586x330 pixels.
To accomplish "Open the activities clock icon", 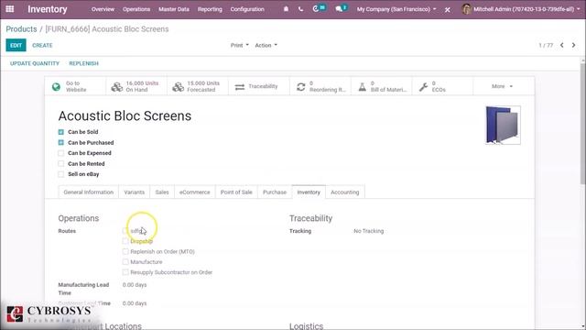I will [x=316, y=9].
